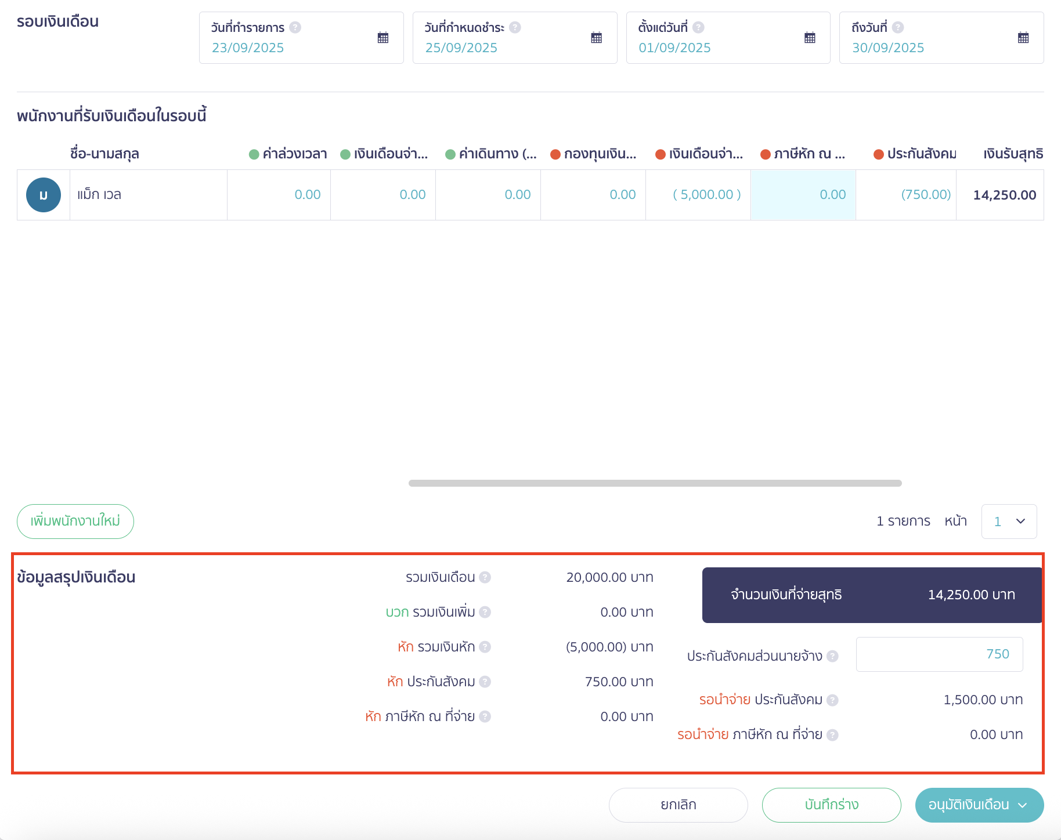Open calendar for วันที่กำหนดชำระ date
The image size is (1061, 840).
tap(596, 38)
